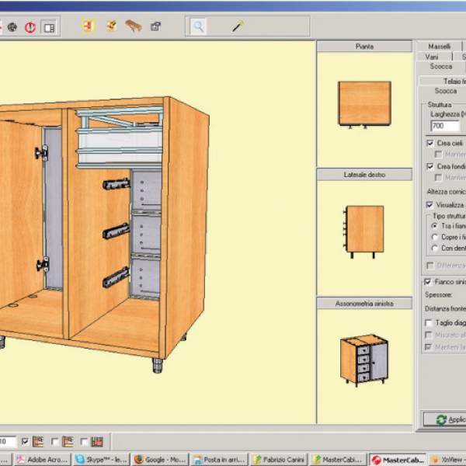Toggle the 'Crea cielo' checkbox
Screen dimensions: 466x466
click(430, 143)
